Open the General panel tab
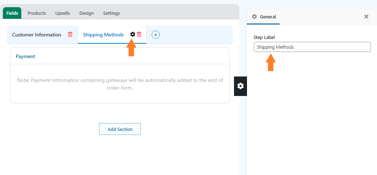 click(264, 17)
